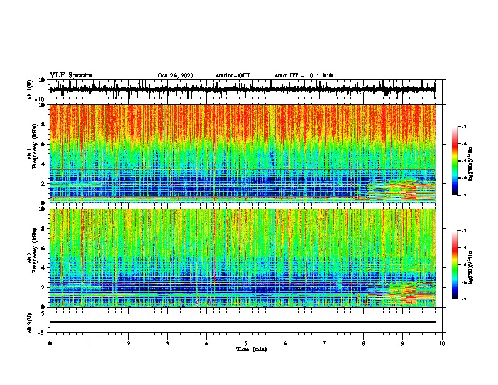Click time axis tick label "5"

(x=246, y=343)
